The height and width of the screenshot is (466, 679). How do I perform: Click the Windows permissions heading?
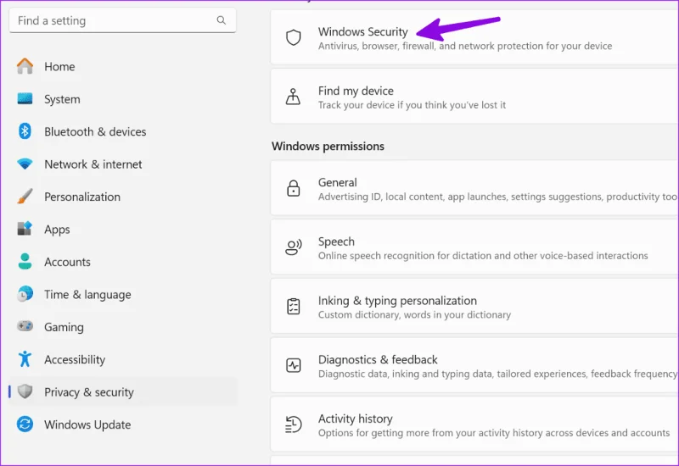coord(328,146)
